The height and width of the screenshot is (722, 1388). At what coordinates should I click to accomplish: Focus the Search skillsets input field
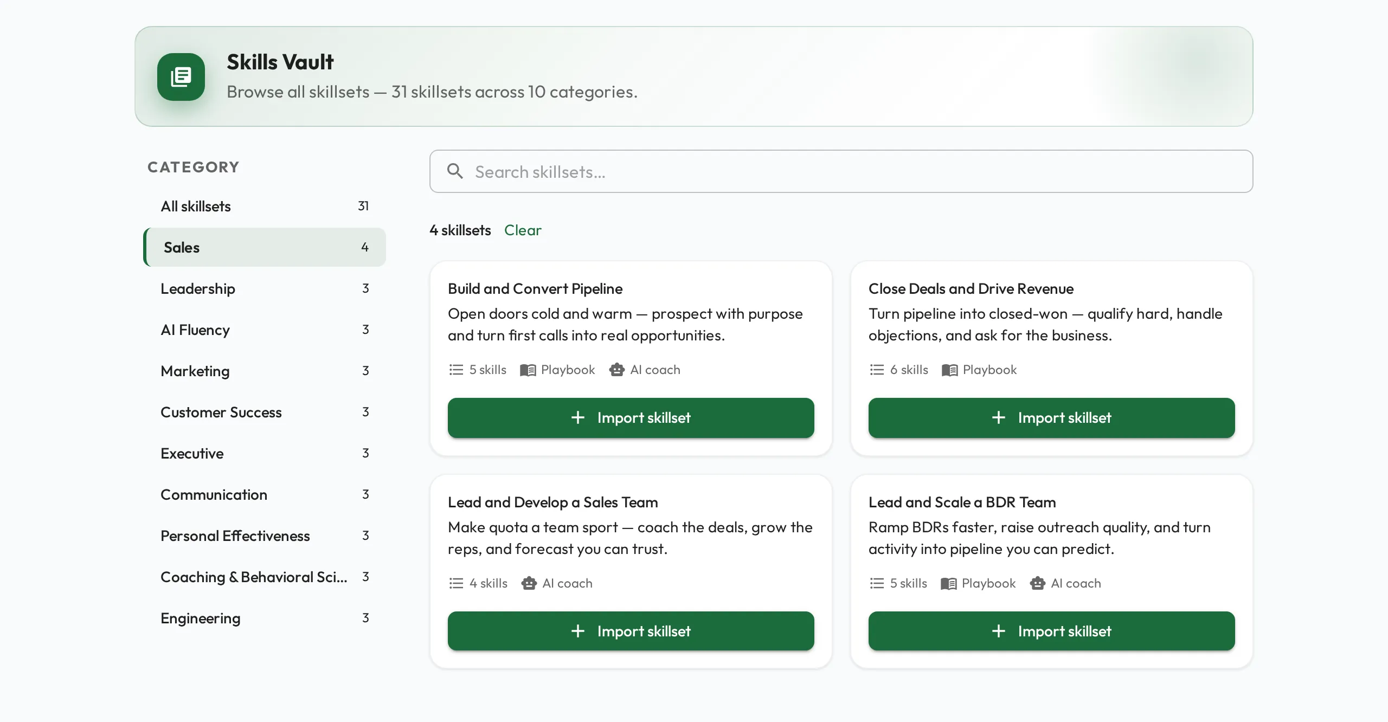(x=841, y=171)
